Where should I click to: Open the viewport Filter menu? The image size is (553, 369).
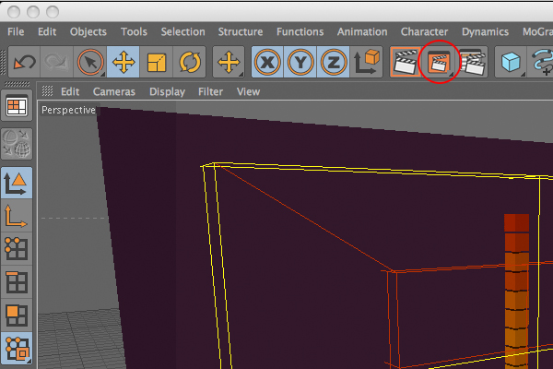point(210,92)
